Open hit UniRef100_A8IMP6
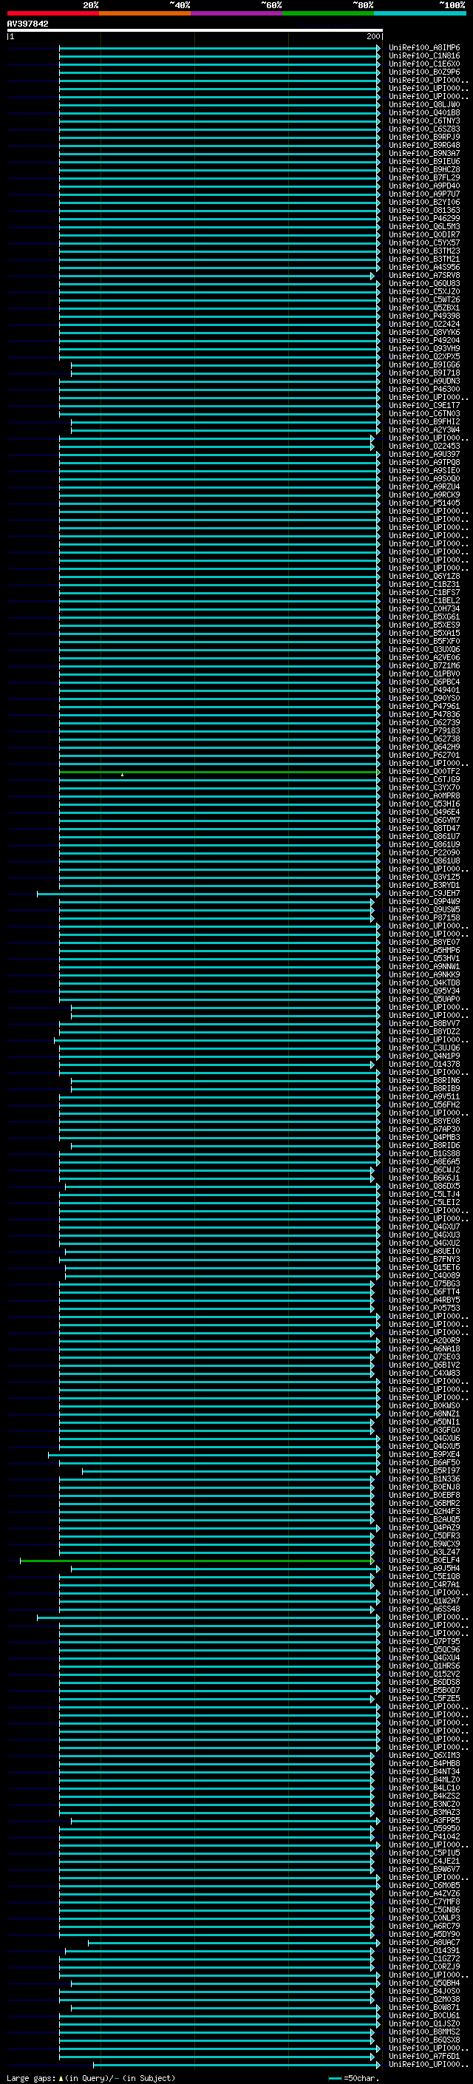This screenshot has height=2084, width=473. pyautogui.click(x=424, y=48)
